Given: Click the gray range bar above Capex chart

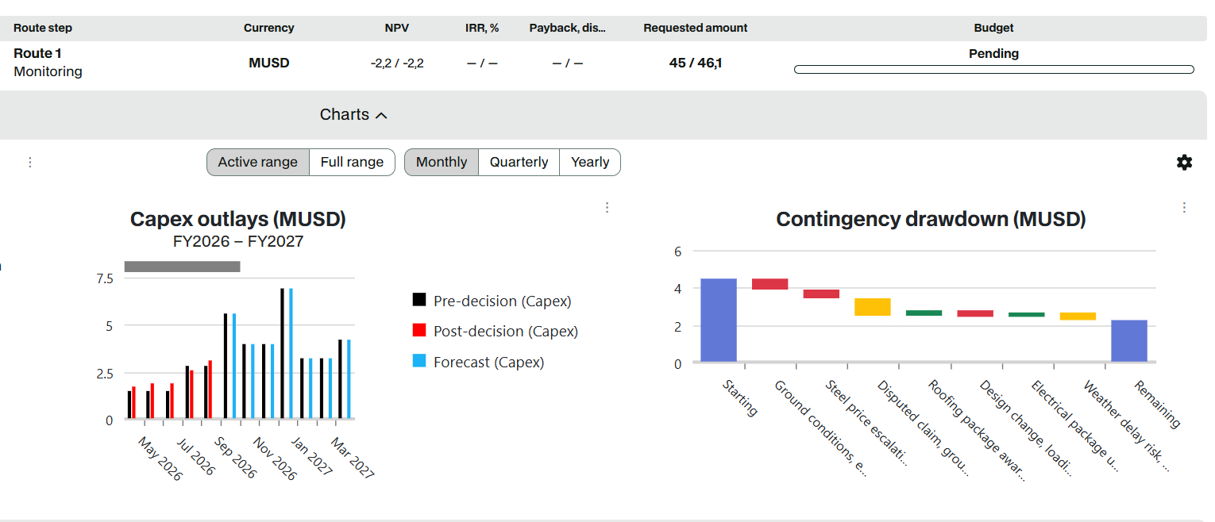Looking at the screenshot, I should coord(182,267).
